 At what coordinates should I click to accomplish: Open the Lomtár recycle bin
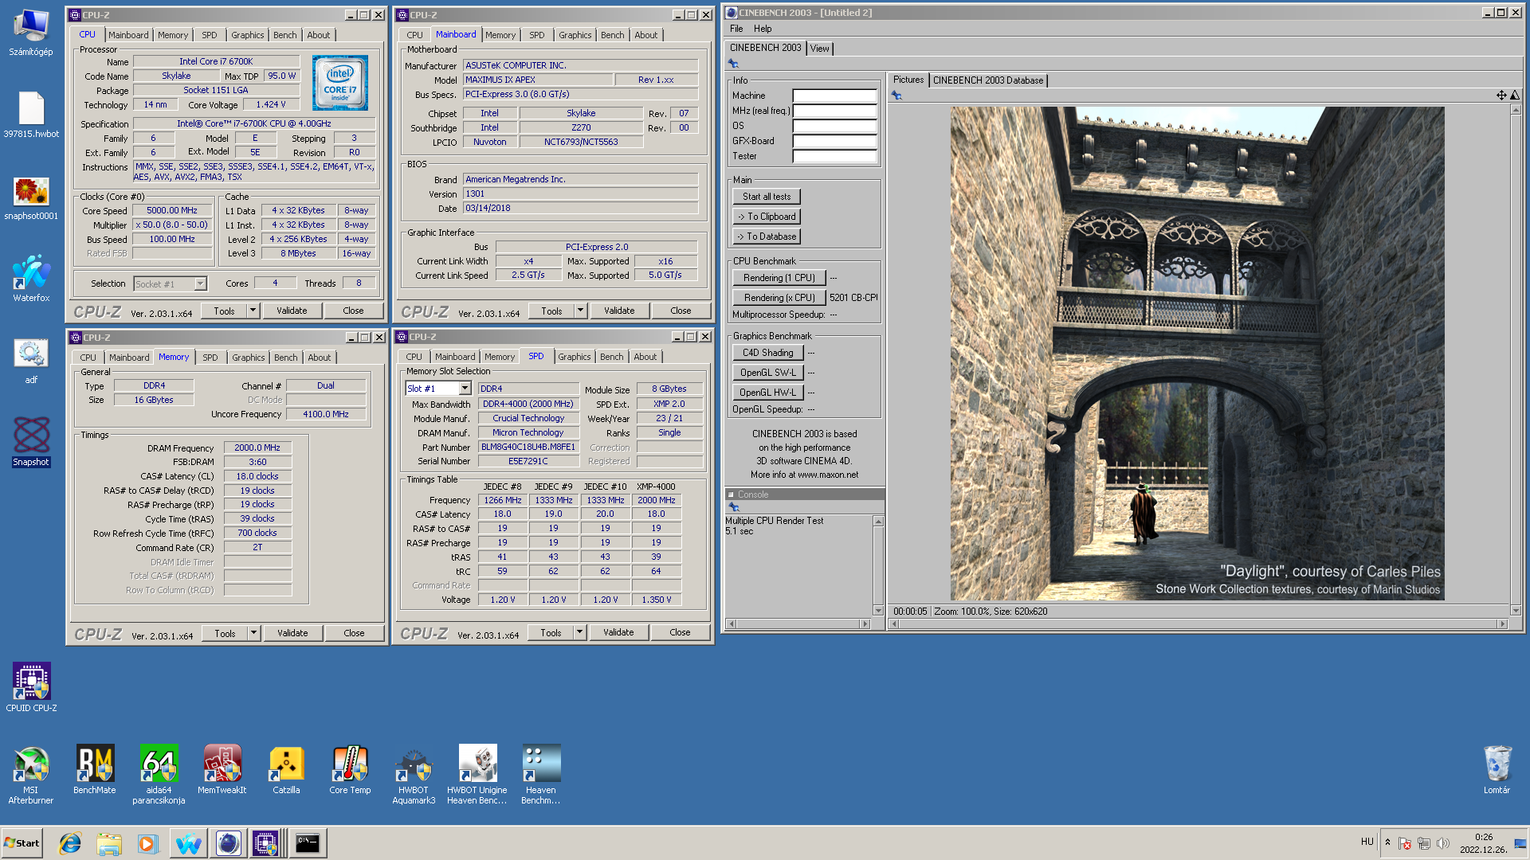pos(1497,769)
